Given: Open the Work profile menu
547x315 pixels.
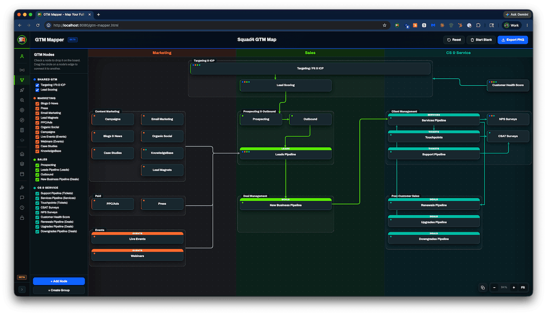Looking at the screenshot, I should click(511, 26).
